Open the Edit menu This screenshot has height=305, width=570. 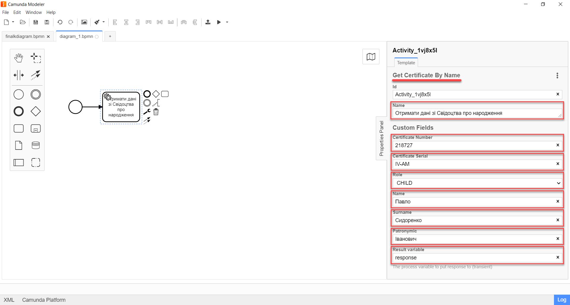(x=17, y=12)
